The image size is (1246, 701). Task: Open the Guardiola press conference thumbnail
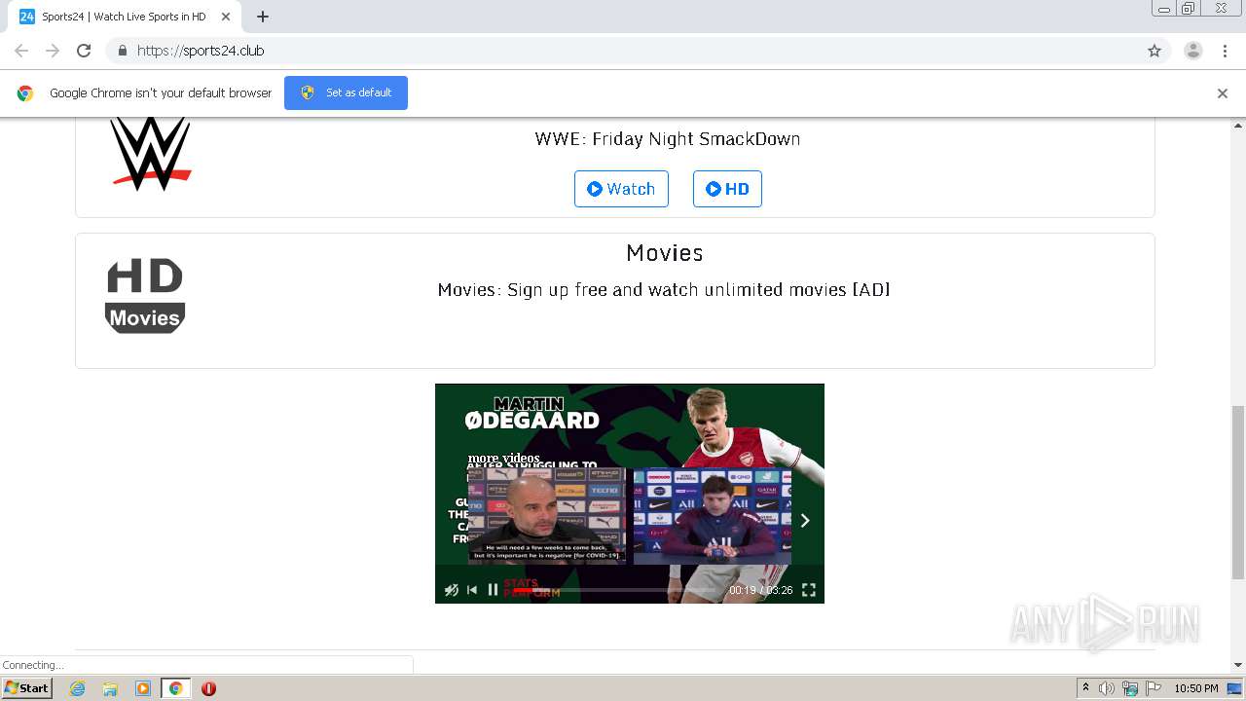coord(547,516)
